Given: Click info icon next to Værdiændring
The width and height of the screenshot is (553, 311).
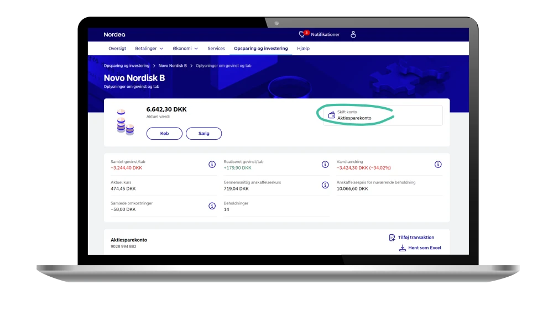Looking at the screenshot, I should click(438, 165).
